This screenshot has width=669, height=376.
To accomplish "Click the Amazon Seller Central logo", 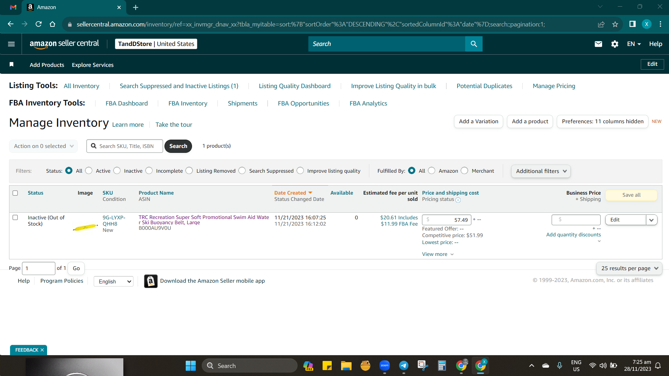I will coord(64,44).
